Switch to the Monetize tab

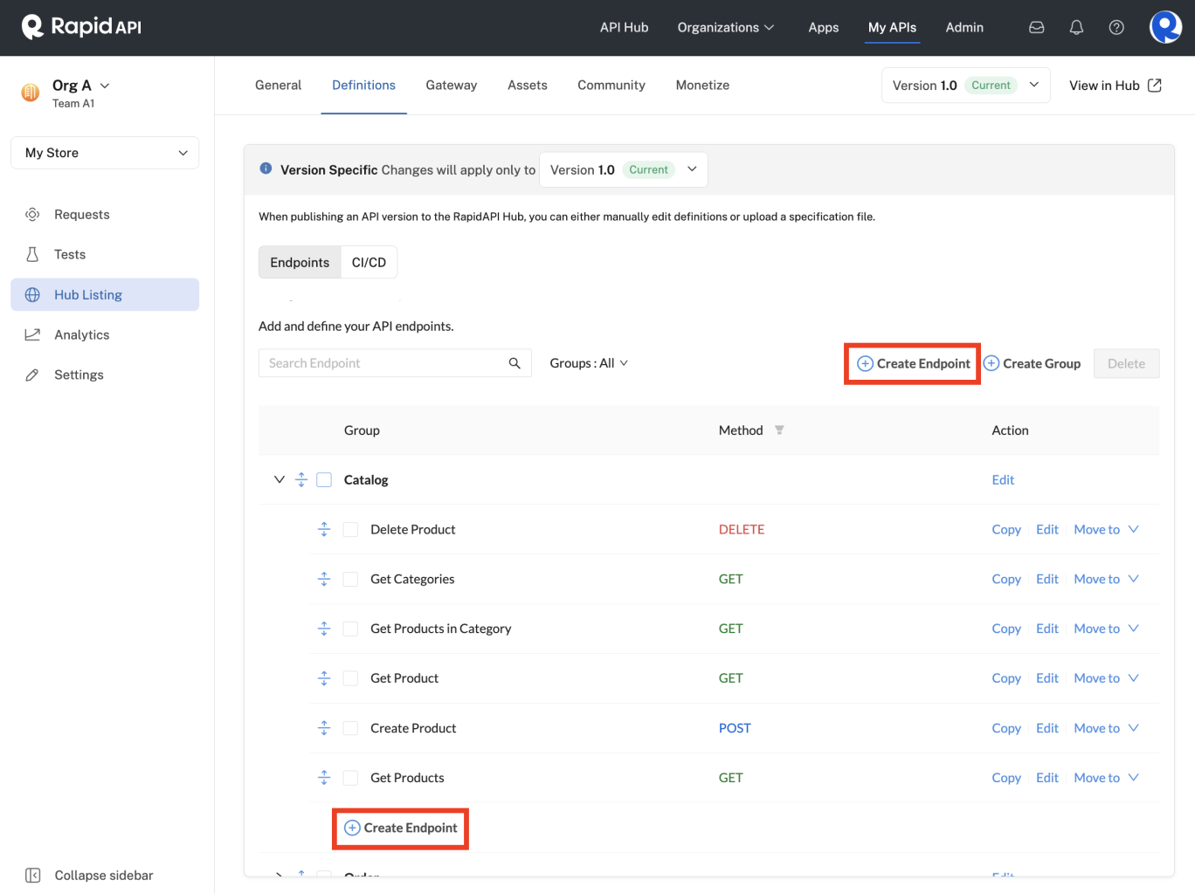702,86
